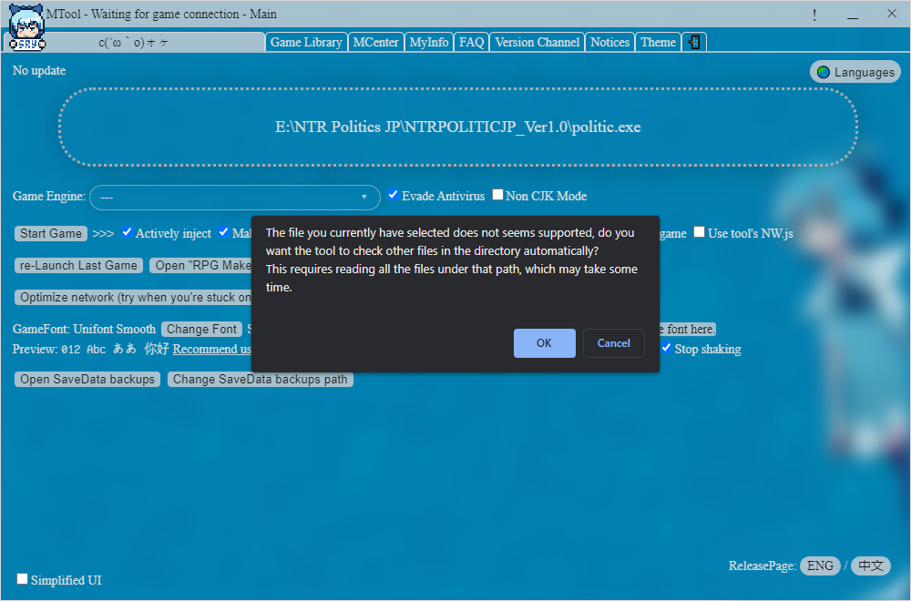Toggle the checkbox after Actively inject
Screen dimensions: 911x601
(x=223, y=231)
